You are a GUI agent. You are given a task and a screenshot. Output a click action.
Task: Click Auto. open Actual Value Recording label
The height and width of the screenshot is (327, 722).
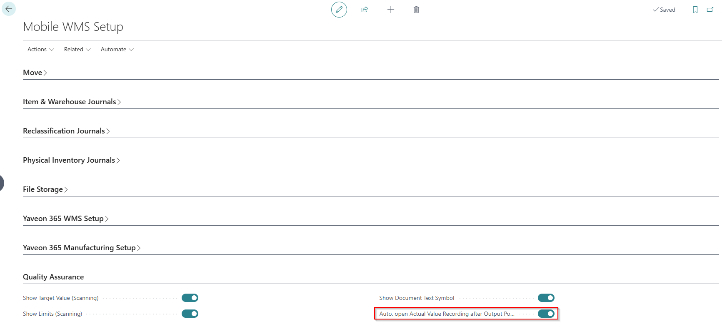click(447, 314)
